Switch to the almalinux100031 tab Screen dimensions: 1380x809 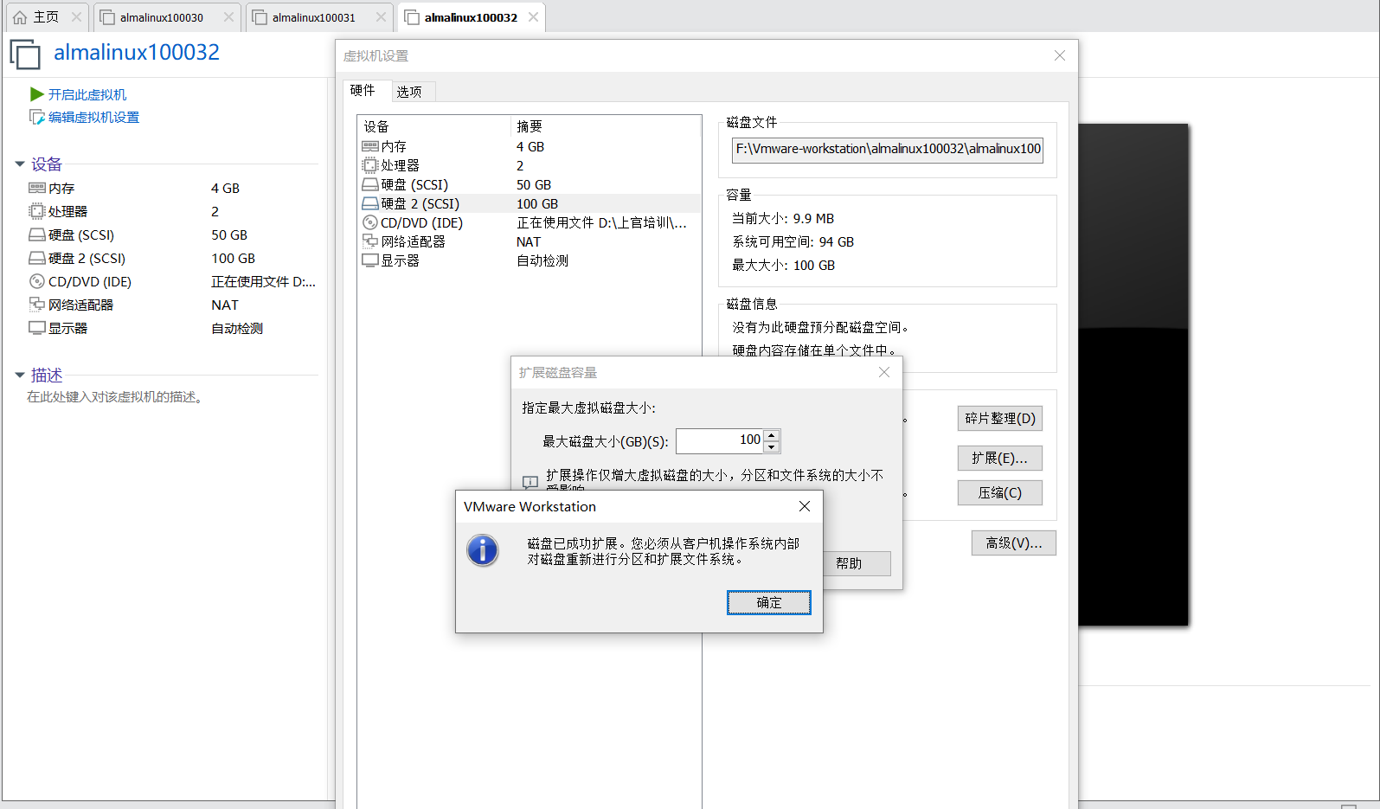[x=314, y=17]
